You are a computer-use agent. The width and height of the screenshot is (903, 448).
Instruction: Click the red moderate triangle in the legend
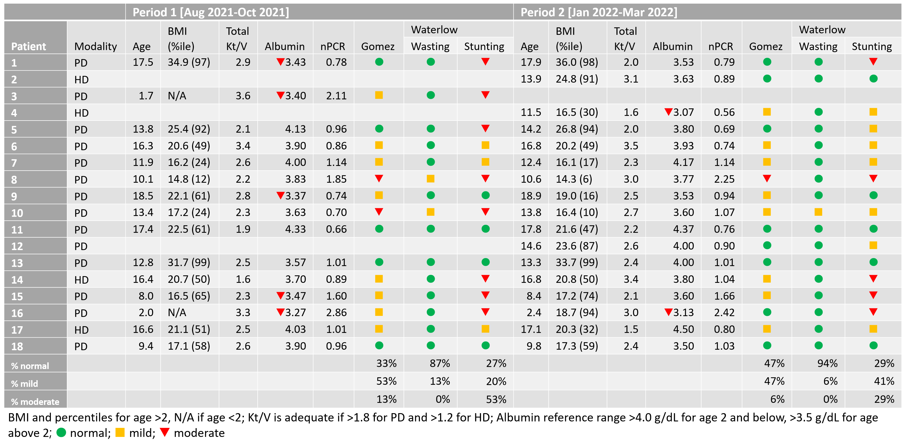click(165, 432)
